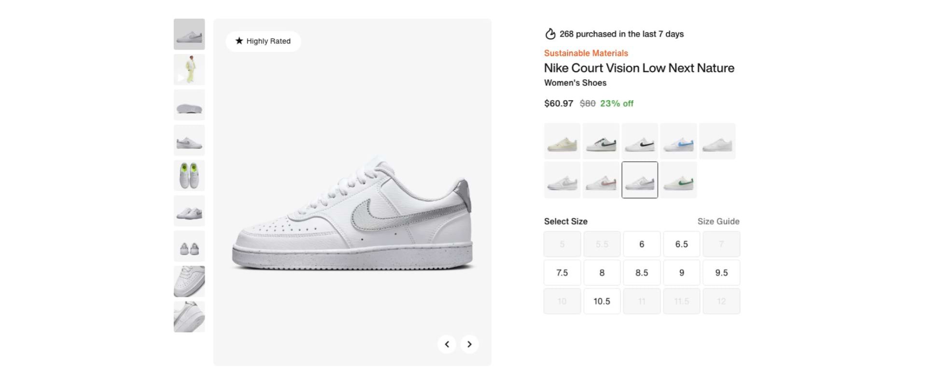Click the product title Nike Court Vision Low
Image resolution: width=927 pixels, height=385 pixels.
pyautogui.click(x=639, y=68)
